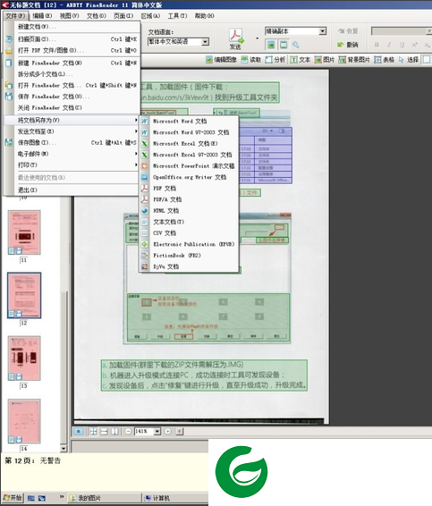Click the 开始 Start button

coord(13,498)
